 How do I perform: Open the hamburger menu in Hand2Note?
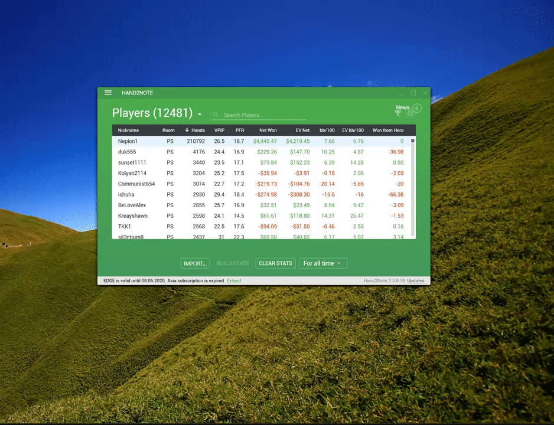click(108, 93)
